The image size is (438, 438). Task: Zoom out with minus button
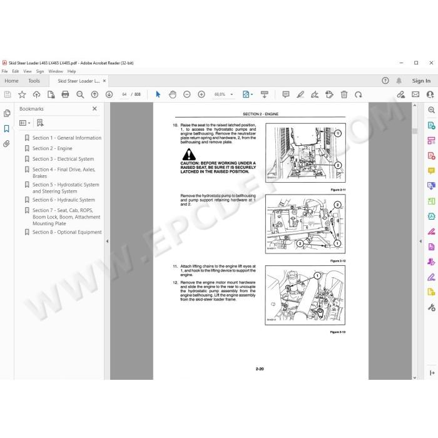(x=187, y=94)
